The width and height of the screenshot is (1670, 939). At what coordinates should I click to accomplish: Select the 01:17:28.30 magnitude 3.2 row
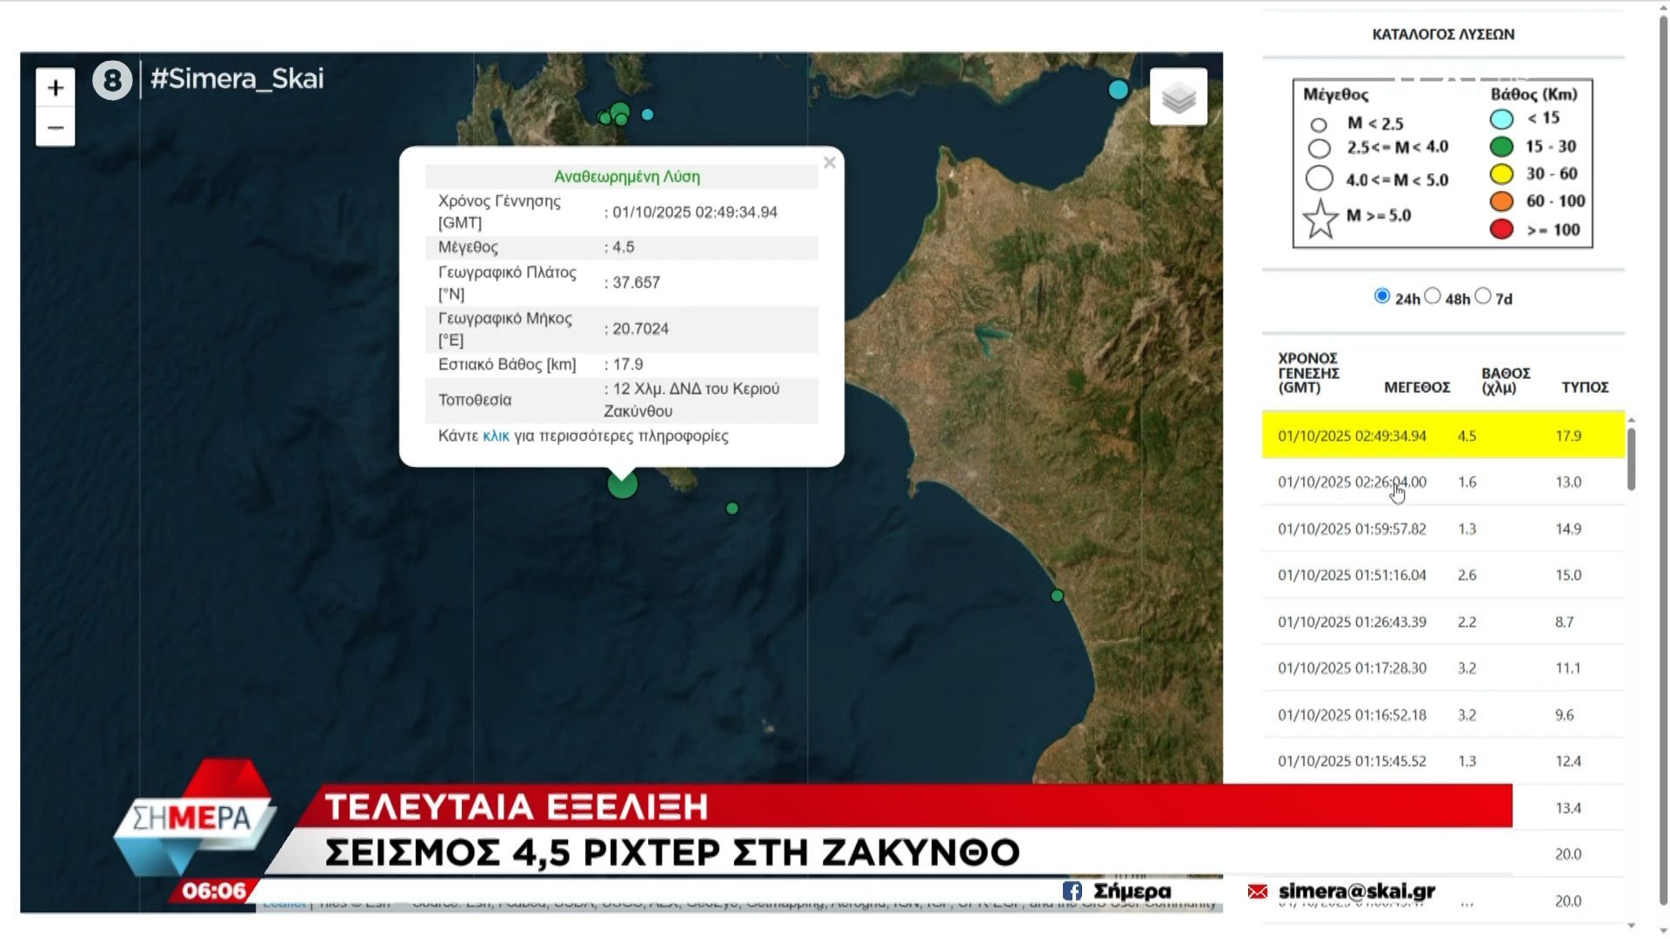[1442, 669]
